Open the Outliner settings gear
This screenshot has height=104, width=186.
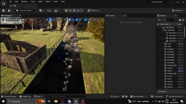pyautogui.click(x=183, y=20)
